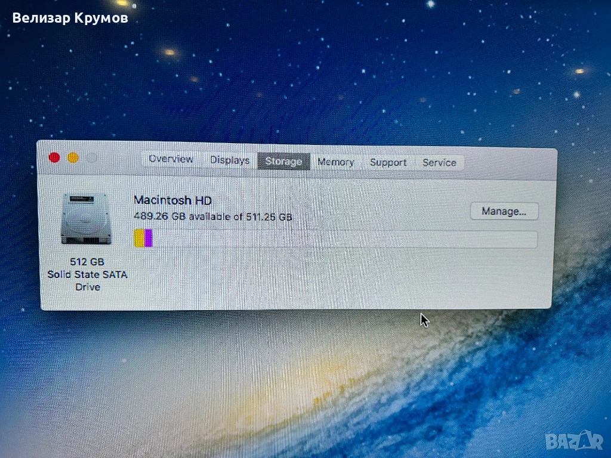Viewport: 611px width, 458px height.
Task: Click the Велизар Крумов watermark text
Action: (x=70, y=18)
